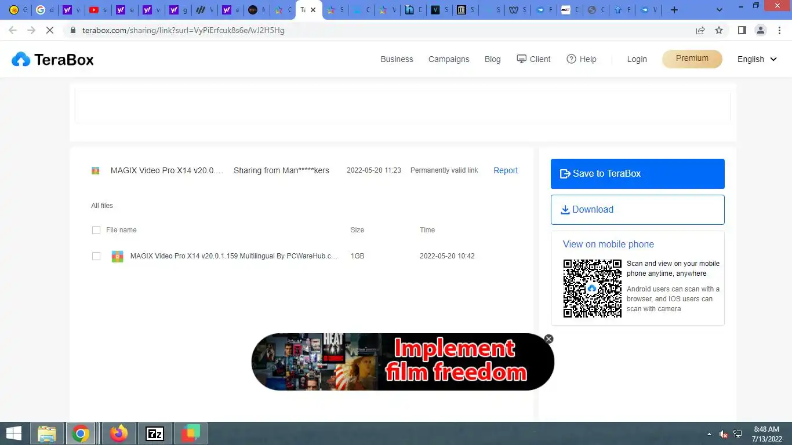Switch to the Google tab
The image size is (792, 445).
(45, 10)
